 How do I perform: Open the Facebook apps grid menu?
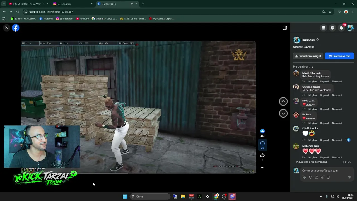324,28
